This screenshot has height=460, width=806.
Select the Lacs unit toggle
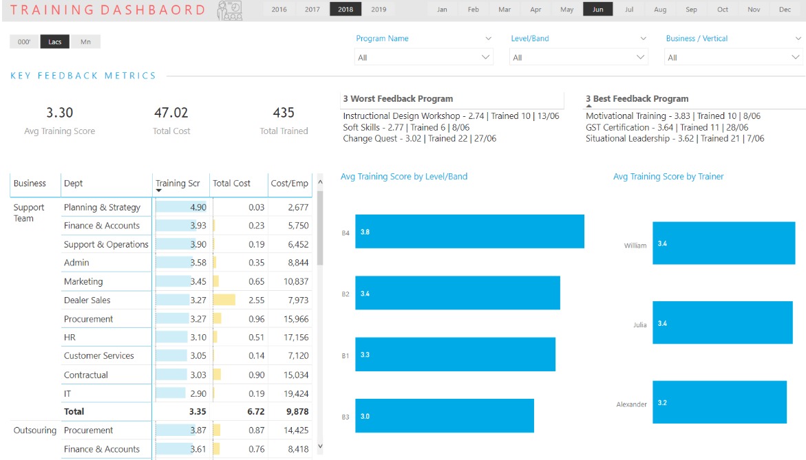(55, 42)
